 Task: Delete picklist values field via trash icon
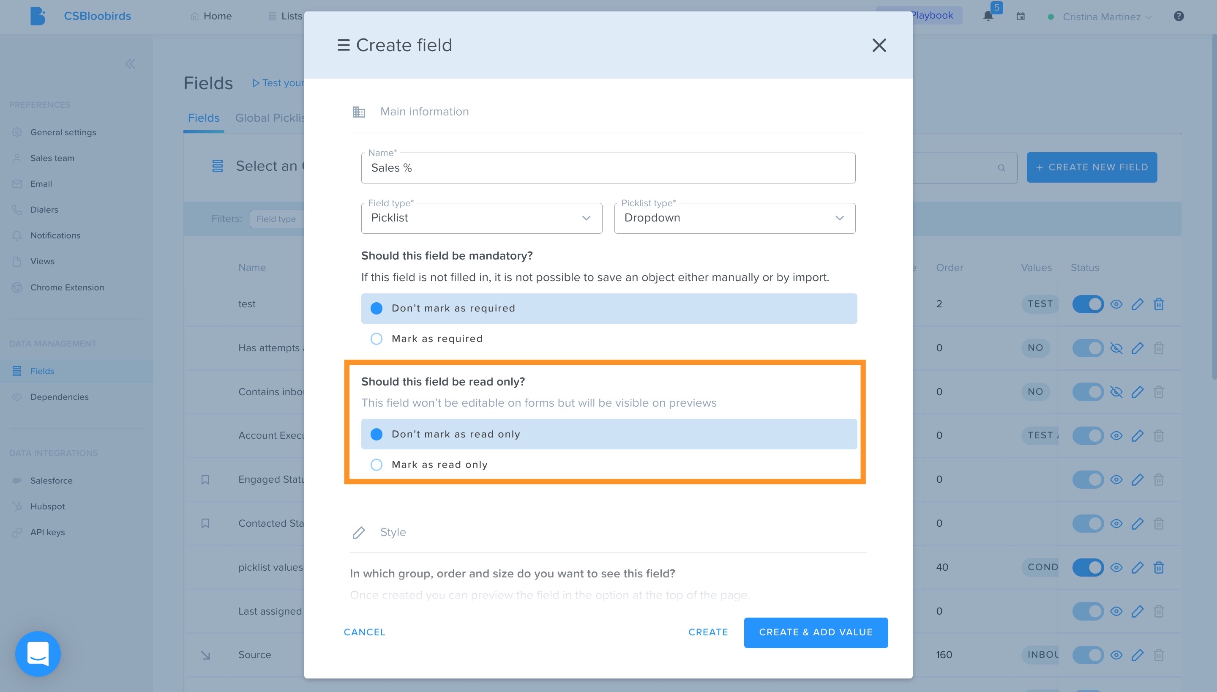pyautogui.click(x=1159, y=567)
